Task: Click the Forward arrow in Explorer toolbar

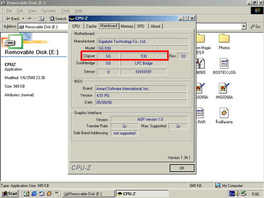Action: tap(29, 19)
